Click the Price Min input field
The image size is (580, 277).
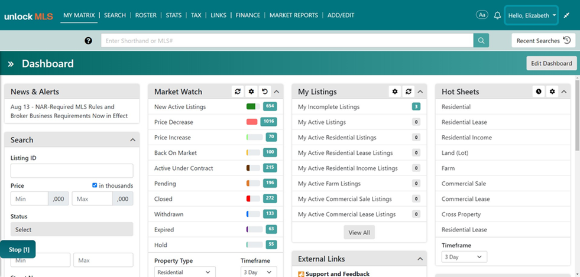(30, 198)
